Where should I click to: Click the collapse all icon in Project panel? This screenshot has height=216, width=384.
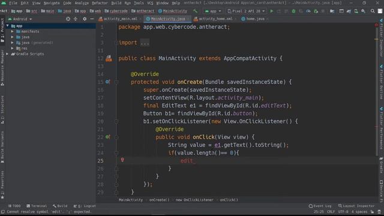[x=76, y=19]
